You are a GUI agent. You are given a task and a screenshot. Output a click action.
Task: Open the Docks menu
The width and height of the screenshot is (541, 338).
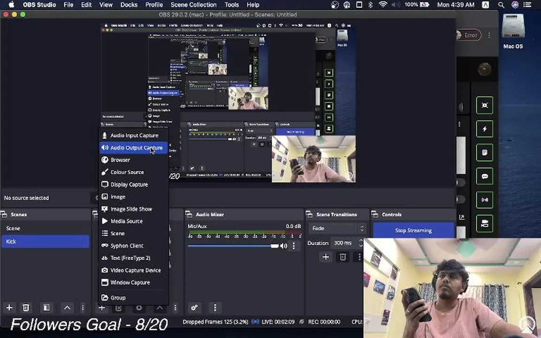(129, 5)
